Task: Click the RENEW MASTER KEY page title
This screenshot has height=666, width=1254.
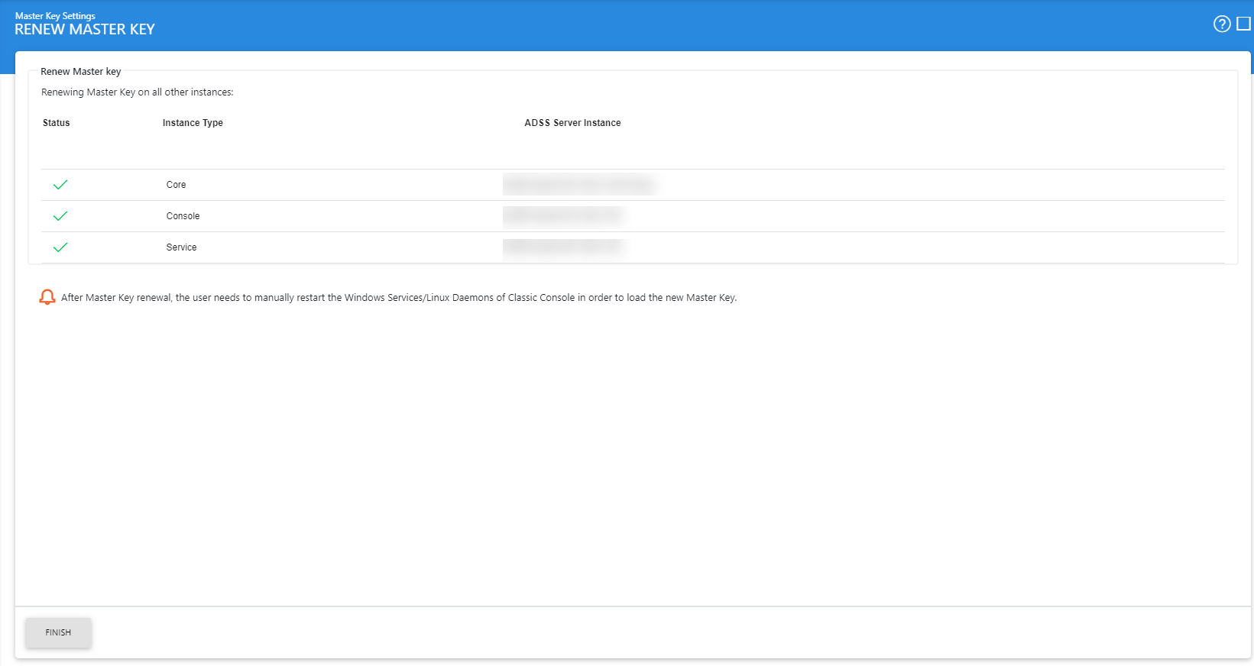Action: 85,30
